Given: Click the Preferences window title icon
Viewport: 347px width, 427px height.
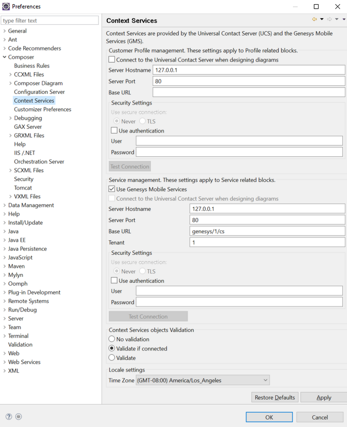Looking at the screenshot, I should pyautogui.click(x=6, y=6).
